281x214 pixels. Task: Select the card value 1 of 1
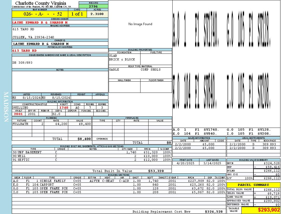[77, 14]
